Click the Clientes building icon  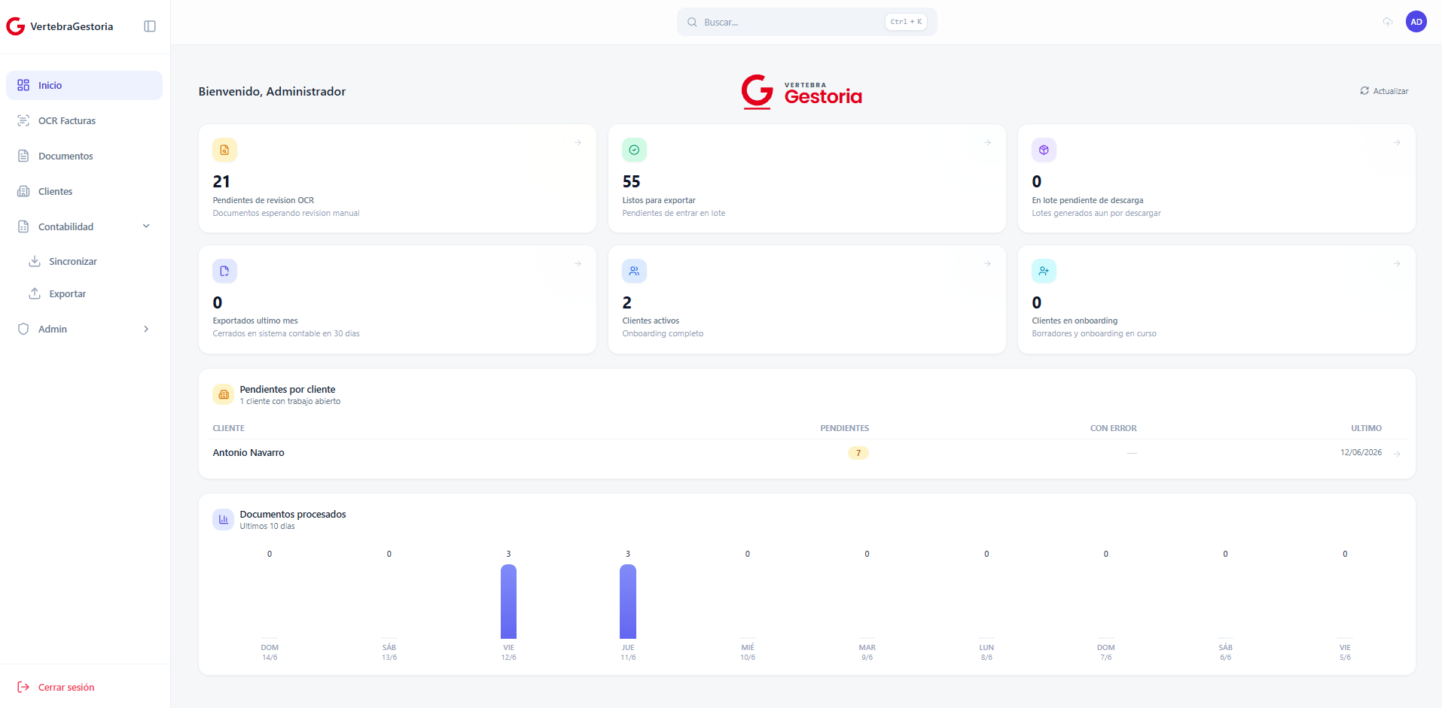tap(23, 191)
